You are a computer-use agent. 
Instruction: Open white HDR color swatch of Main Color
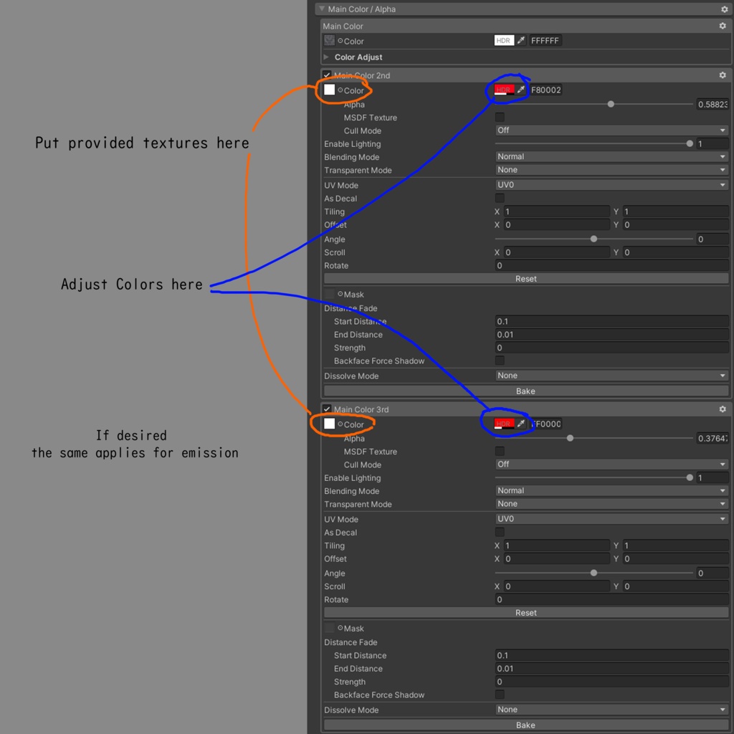pyautogui.click(x=504, y=41)
